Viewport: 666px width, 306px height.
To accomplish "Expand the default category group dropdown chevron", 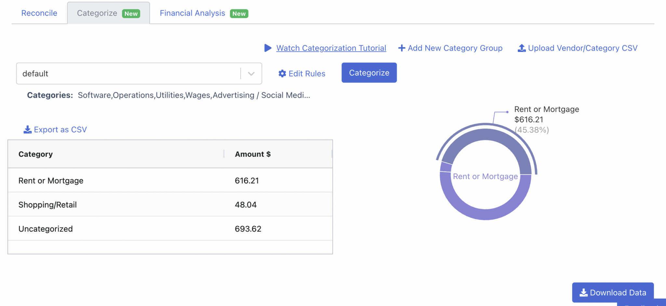I will (251, 74).
